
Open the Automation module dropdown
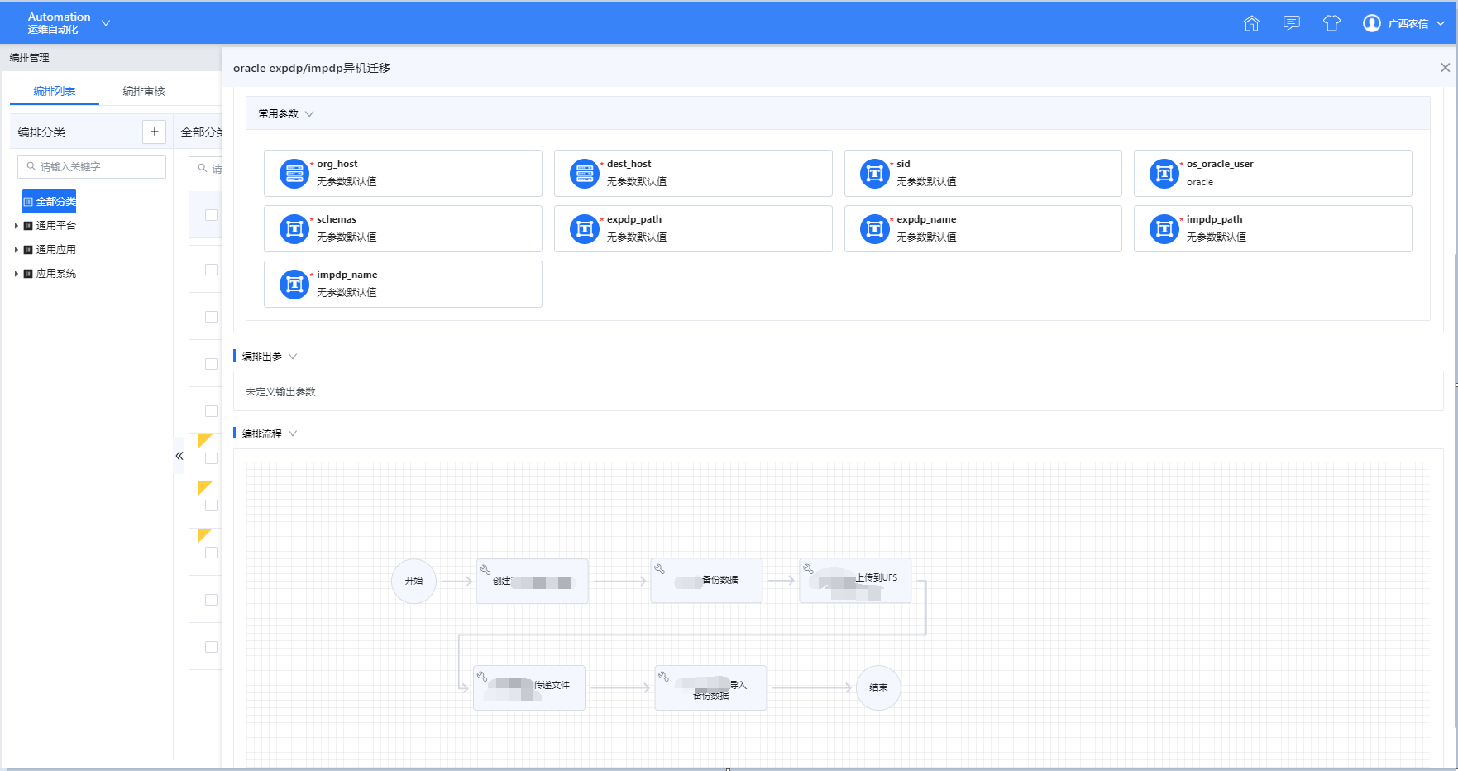106,23
